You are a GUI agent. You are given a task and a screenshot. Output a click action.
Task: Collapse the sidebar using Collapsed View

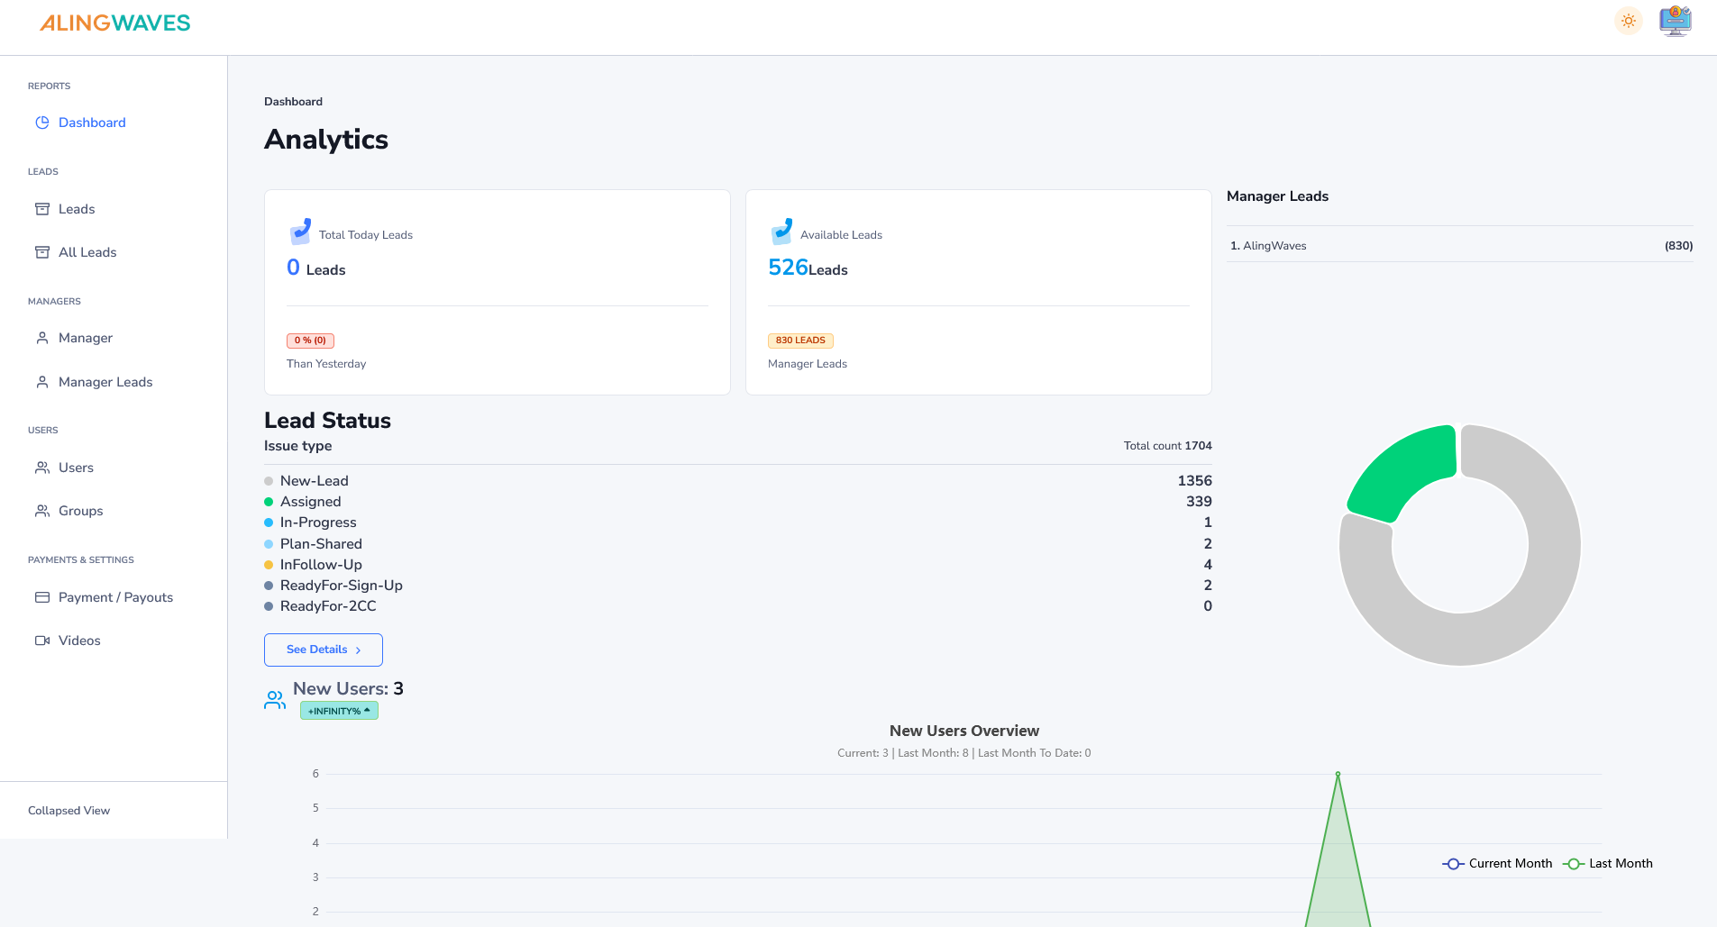click(68, 811)
